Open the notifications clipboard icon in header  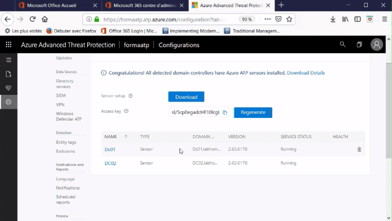pyautogui.click(x=359, y=45)
